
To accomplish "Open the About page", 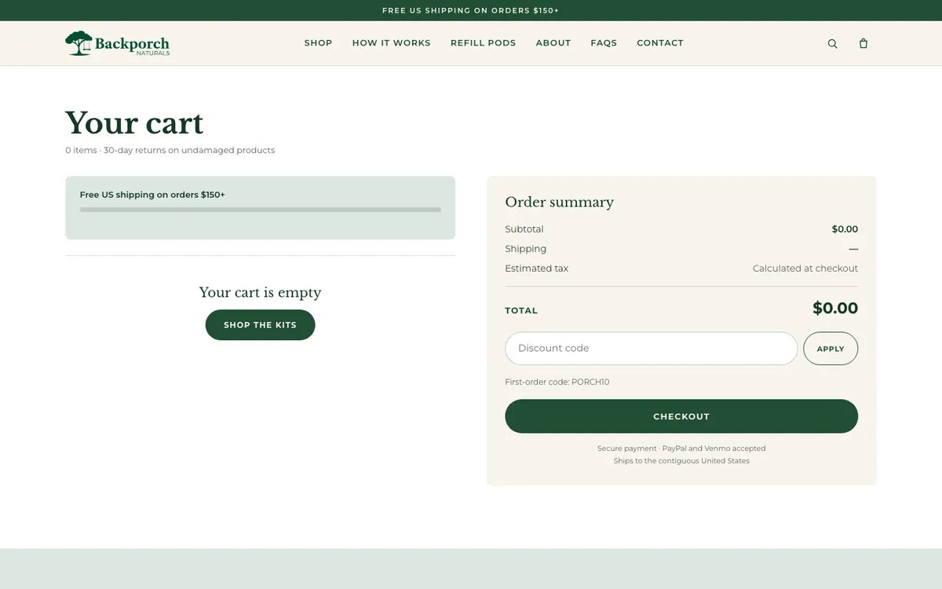I will 553,43.
